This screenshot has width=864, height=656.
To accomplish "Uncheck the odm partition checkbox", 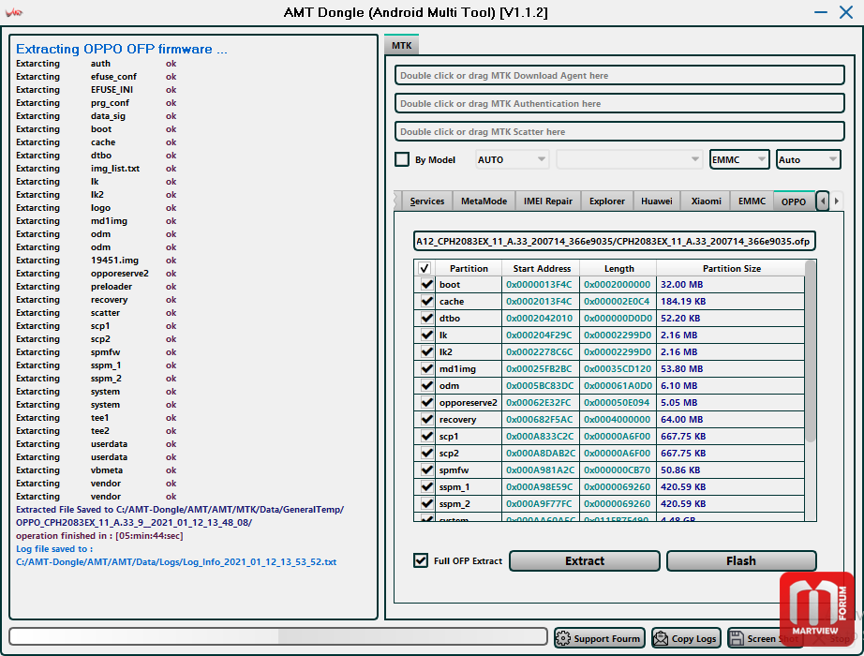I will 426,386.
